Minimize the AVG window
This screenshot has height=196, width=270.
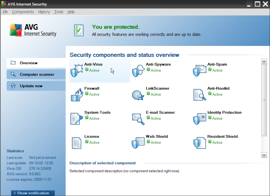tap(248, 4)
